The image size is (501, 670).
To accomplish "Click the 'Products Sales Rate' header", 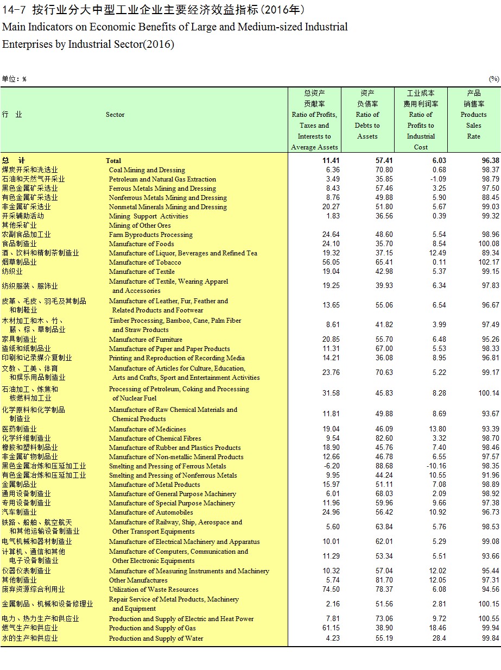I will [x=474, y=126].
